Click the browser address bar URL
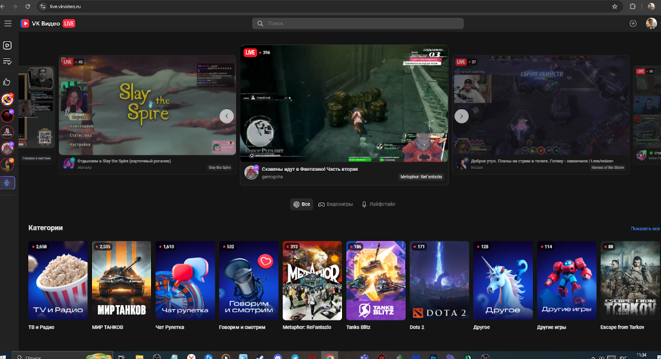 tap(66, 6)
